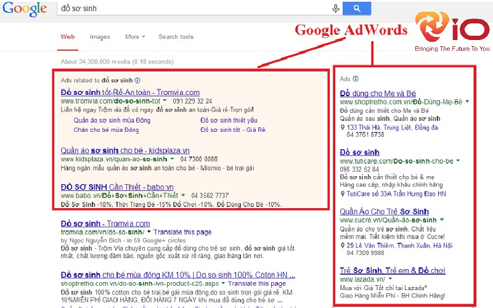493x308 pixels.
Task: Open sitelink 'Chăn cho bé mùa Đông'
Action: pyautogui.click(x=106, y=130)
